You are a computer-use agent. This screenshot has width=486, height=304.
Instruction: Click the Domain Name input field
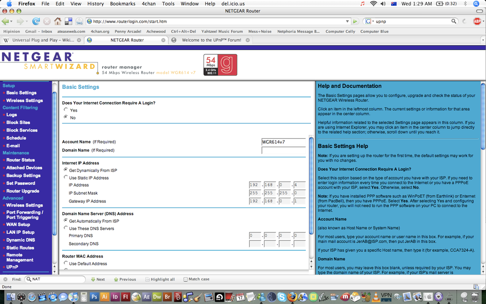(x=283, y=151)
